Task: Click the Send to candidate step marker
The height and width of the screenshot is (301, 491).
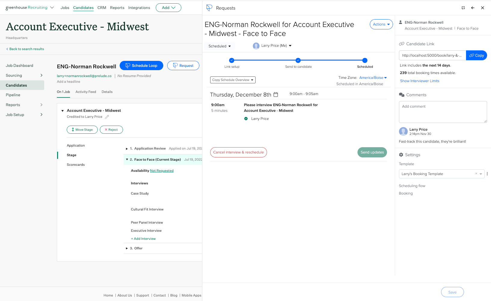Action: pos(298,60)
